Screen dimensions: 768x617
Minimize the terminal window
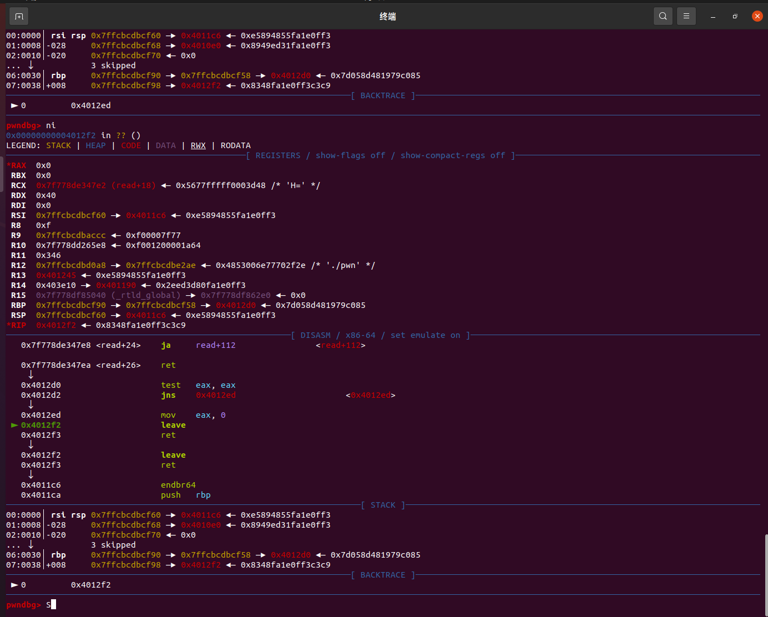pos(713,17)
